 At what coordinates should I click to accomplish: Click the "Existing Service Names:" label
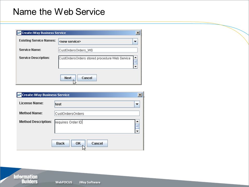tap(37, 41)
